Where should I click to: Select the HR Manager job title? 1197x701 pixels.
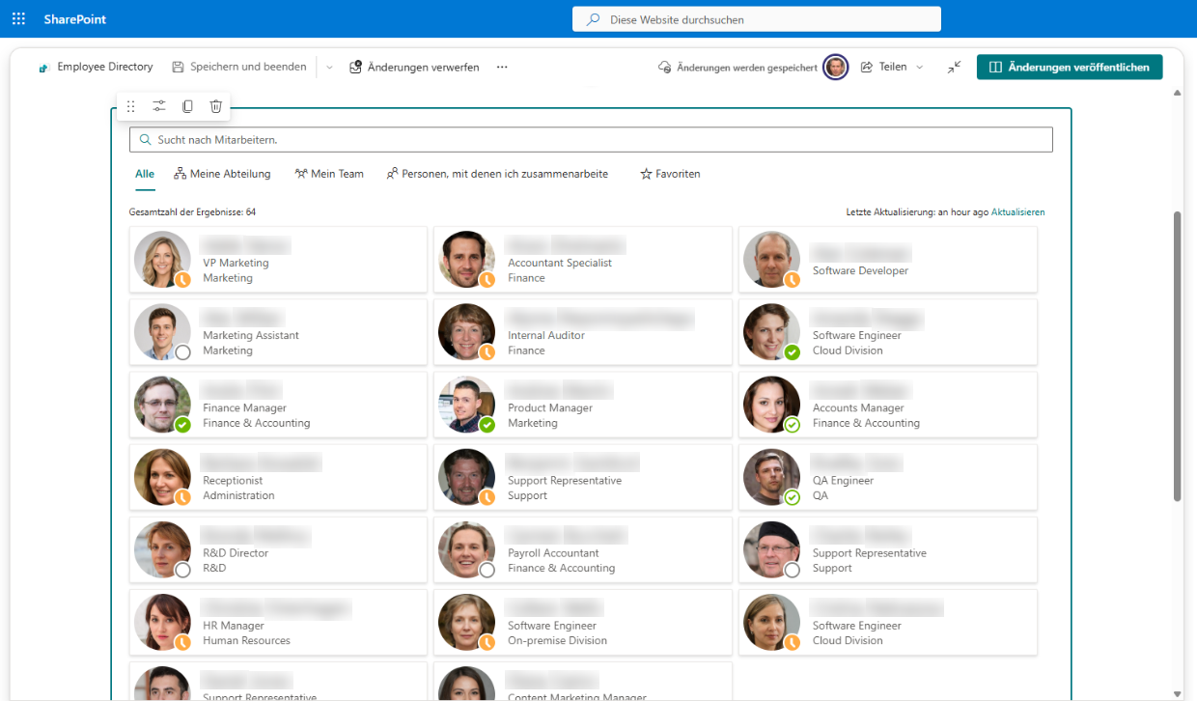pos(234,626)
